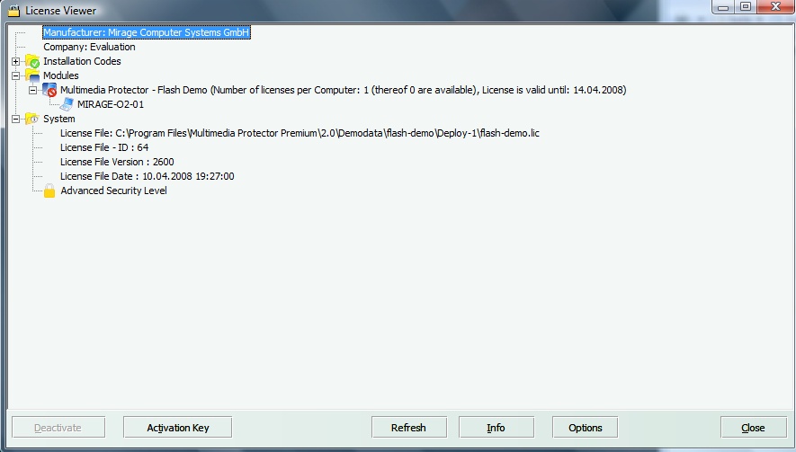796x452 pixels.
Task: Select the License File Date row
Action: pos(147,176)
